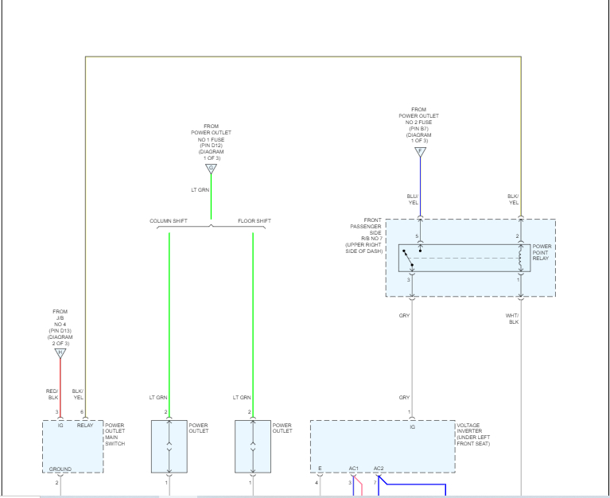The image size is (610, 498).
Task: Click the 'WHT/BLK' wire color label
Action: pos(512,319)
